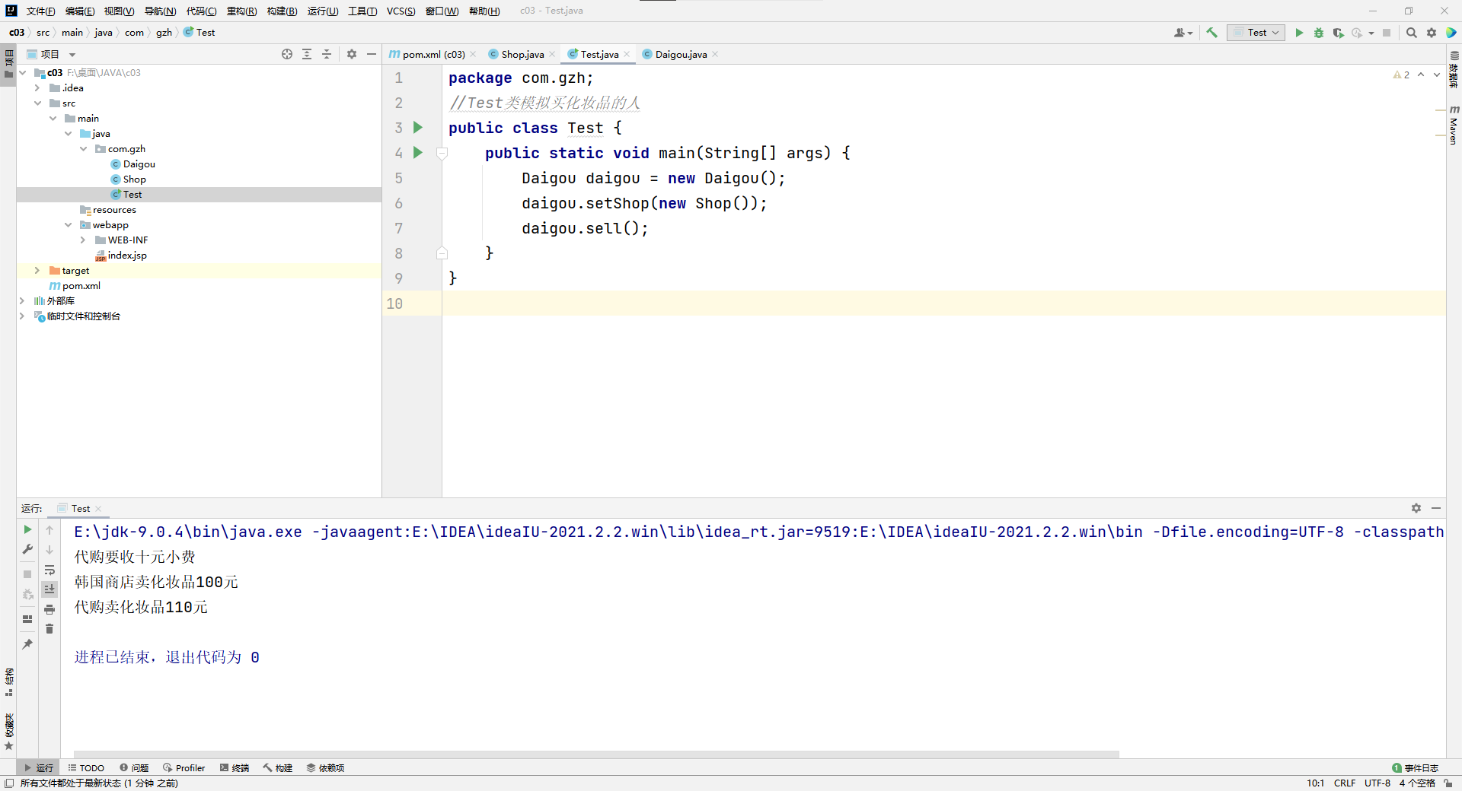1462x791 pixels.
Task: Run Test with the toolbar play icon
Action: point(1299,33)
